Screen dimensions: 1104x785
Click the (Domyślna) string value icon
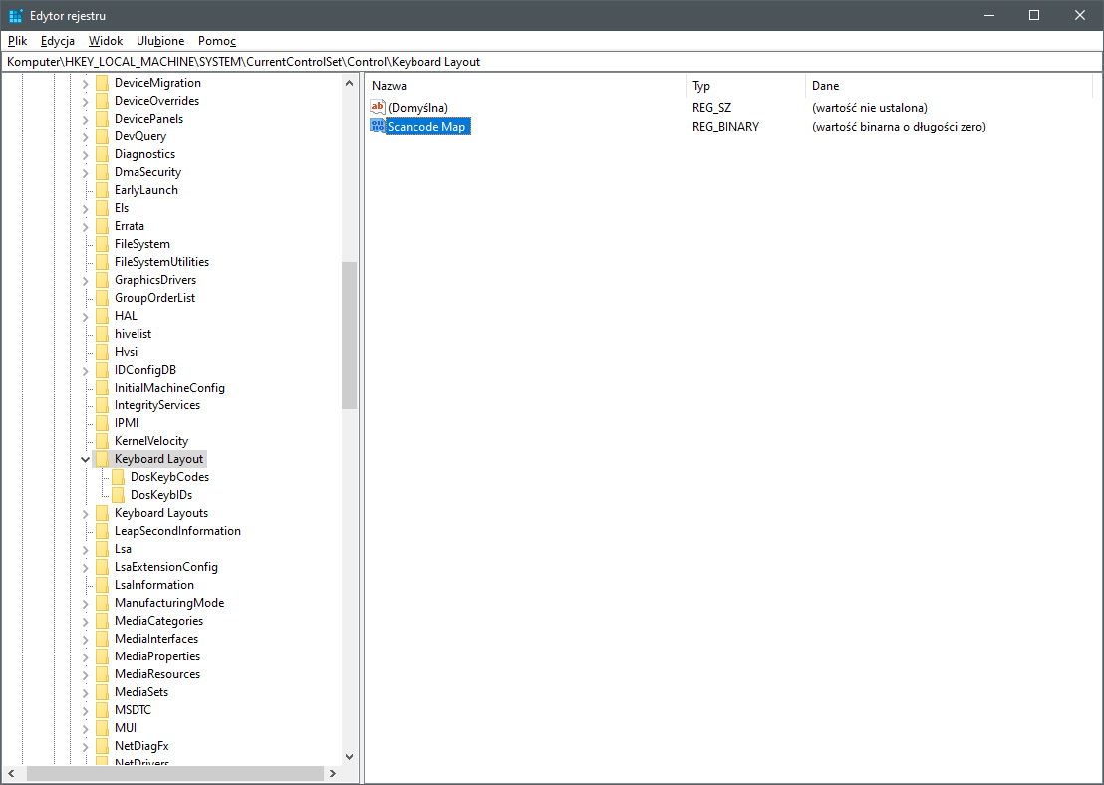click(378, 107)
